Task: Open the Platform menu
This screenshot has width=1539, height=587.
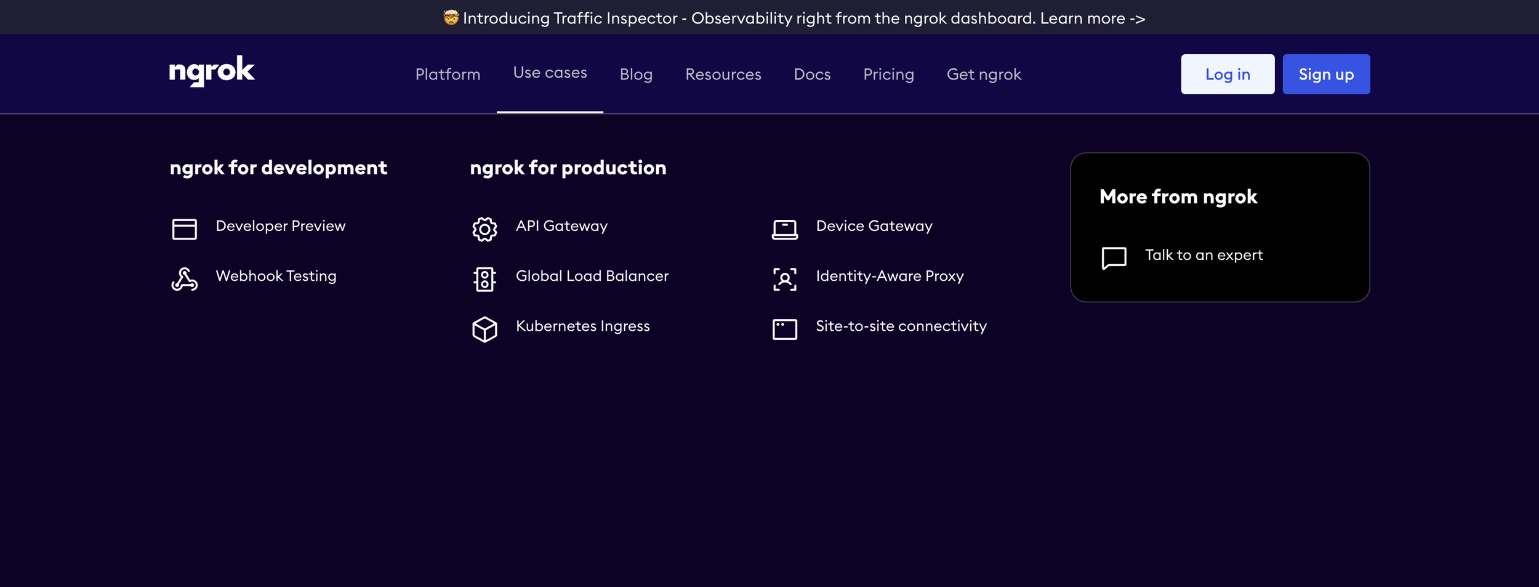Action: point(448,74)
